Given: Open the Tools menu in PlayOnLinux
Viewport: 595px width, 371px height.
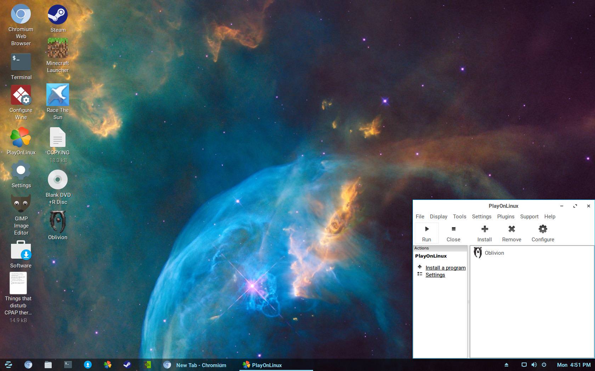Looking at the screenshot, I should point(460,217).
